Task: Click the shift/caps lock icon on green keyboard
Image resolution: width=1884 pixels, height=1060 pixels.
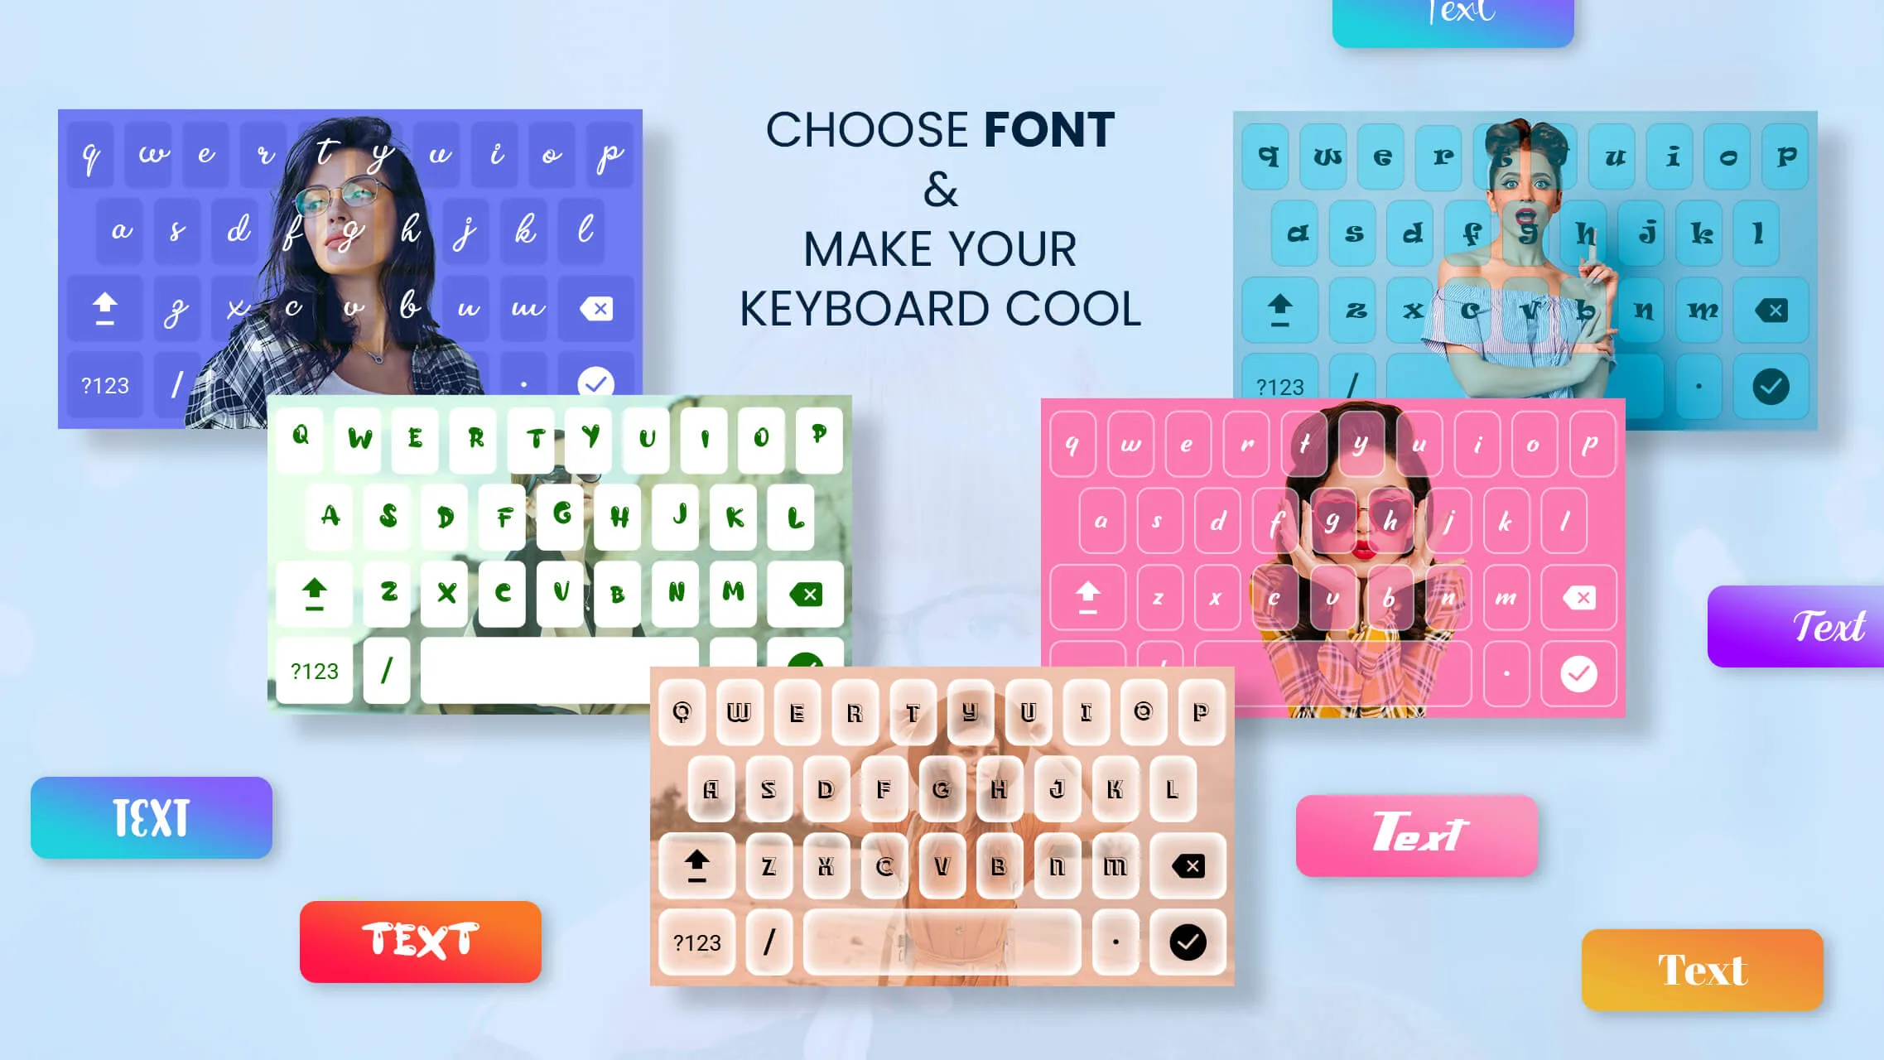Action: 315,591
